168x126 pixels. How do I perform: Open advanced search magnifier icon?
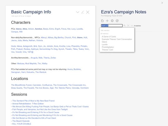124,26
